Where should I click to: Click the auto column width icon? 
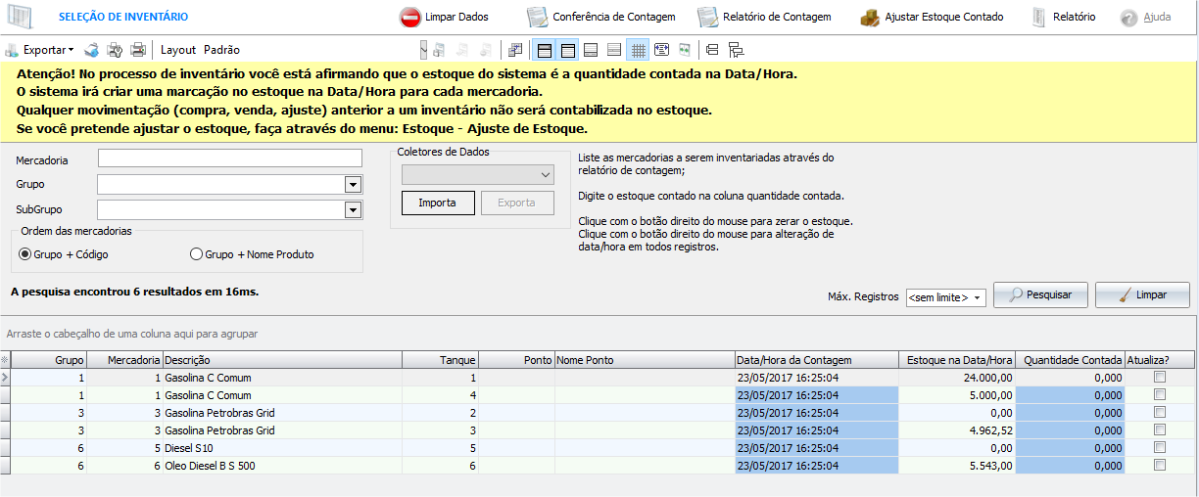pyautogui.click(x=661, y=49)
